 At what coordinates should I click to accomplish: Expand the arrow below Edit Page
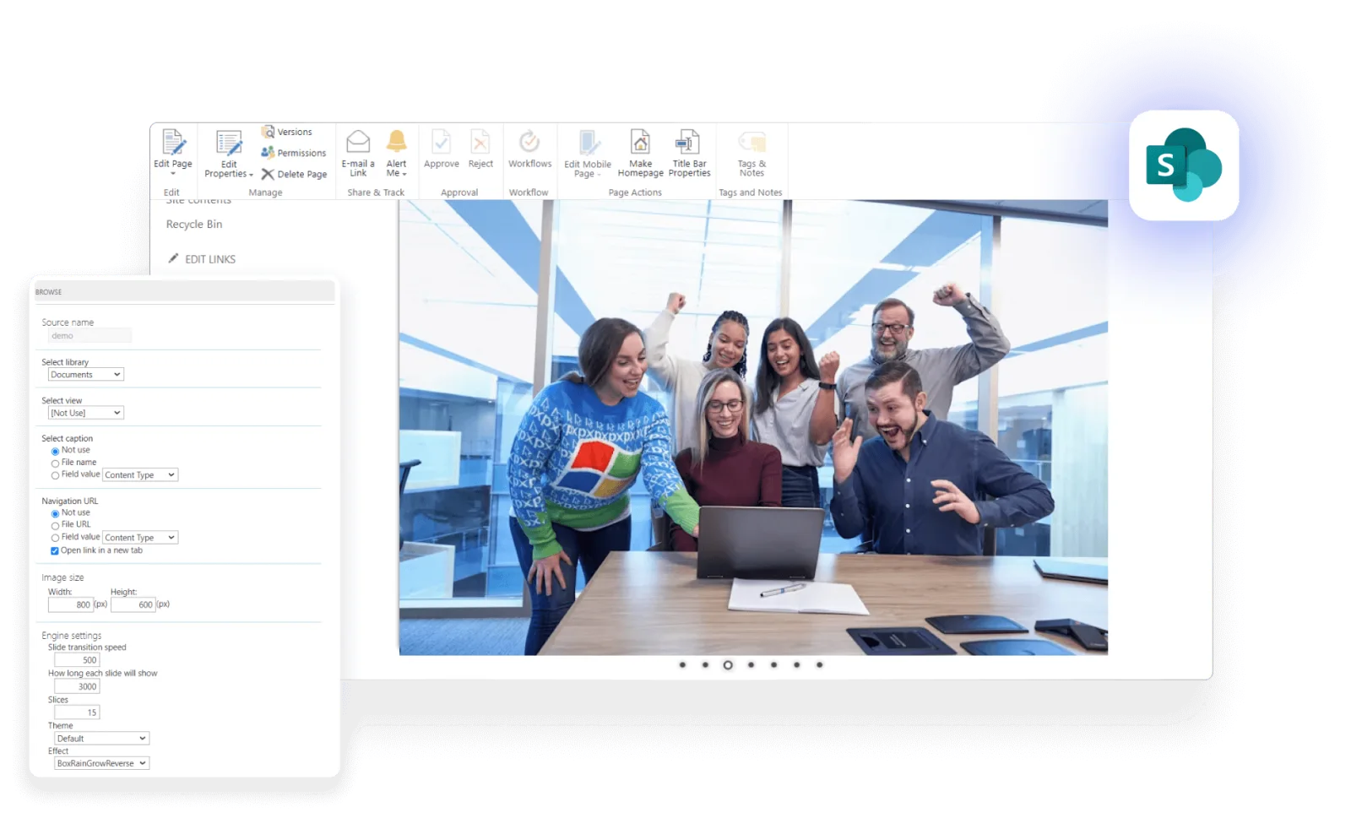tap(173, 174)
